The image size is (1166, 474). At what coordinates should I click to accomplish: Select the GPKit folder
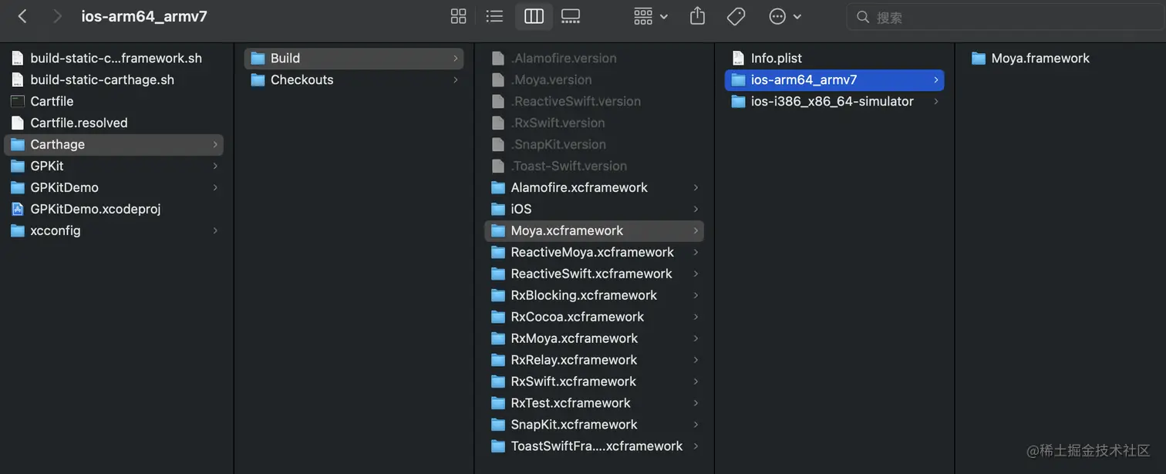(x=113, y=166)
